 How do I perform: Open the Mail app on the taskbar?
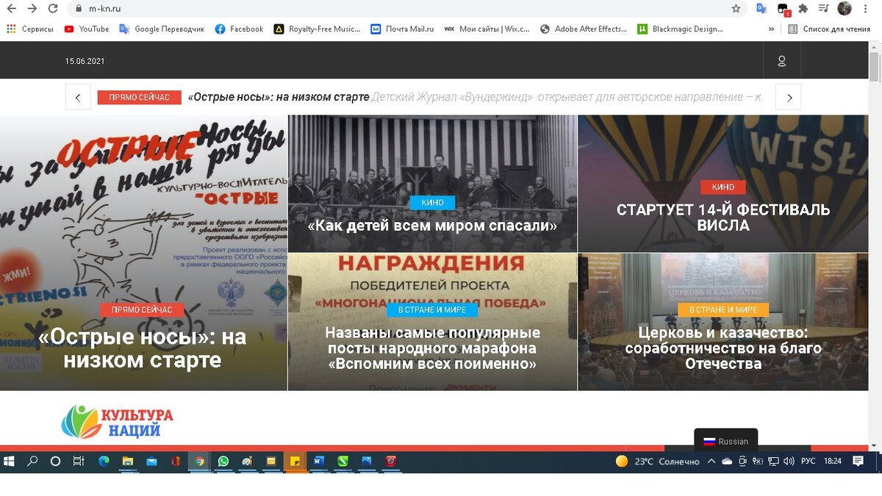click(x=151, y=461)
